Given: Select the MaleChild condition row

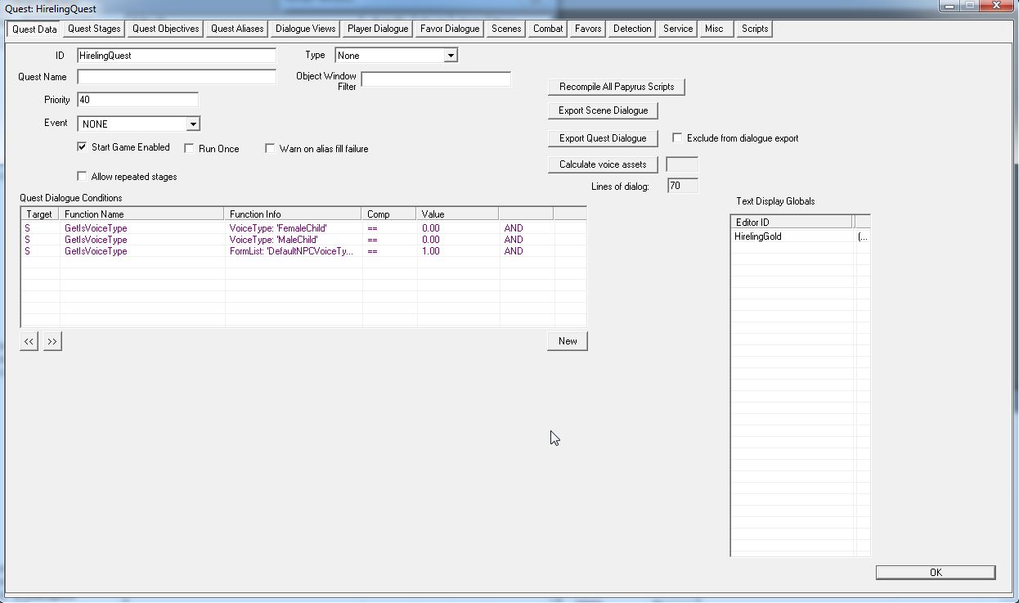Looking at the screenshot, I should click(x=303, y=240).
